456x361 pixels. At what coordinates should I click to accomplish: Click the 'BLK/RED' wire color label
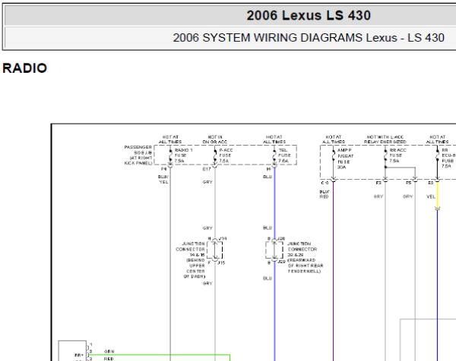[324, 194]
